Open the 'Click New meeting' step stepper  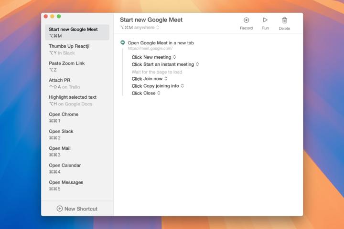pyautogui.click(x=174, y=57)
